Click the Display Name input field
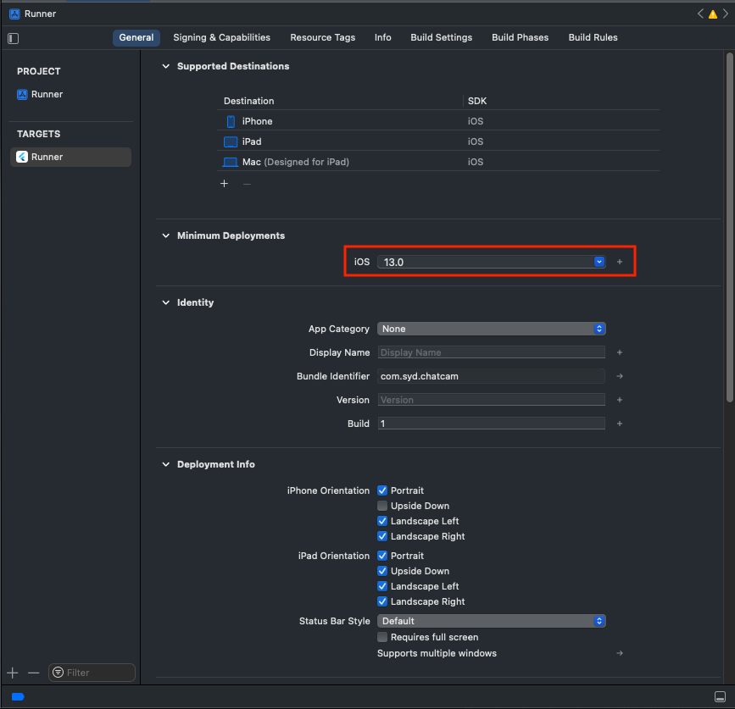 pyautogui.click(x=491, y=352)
